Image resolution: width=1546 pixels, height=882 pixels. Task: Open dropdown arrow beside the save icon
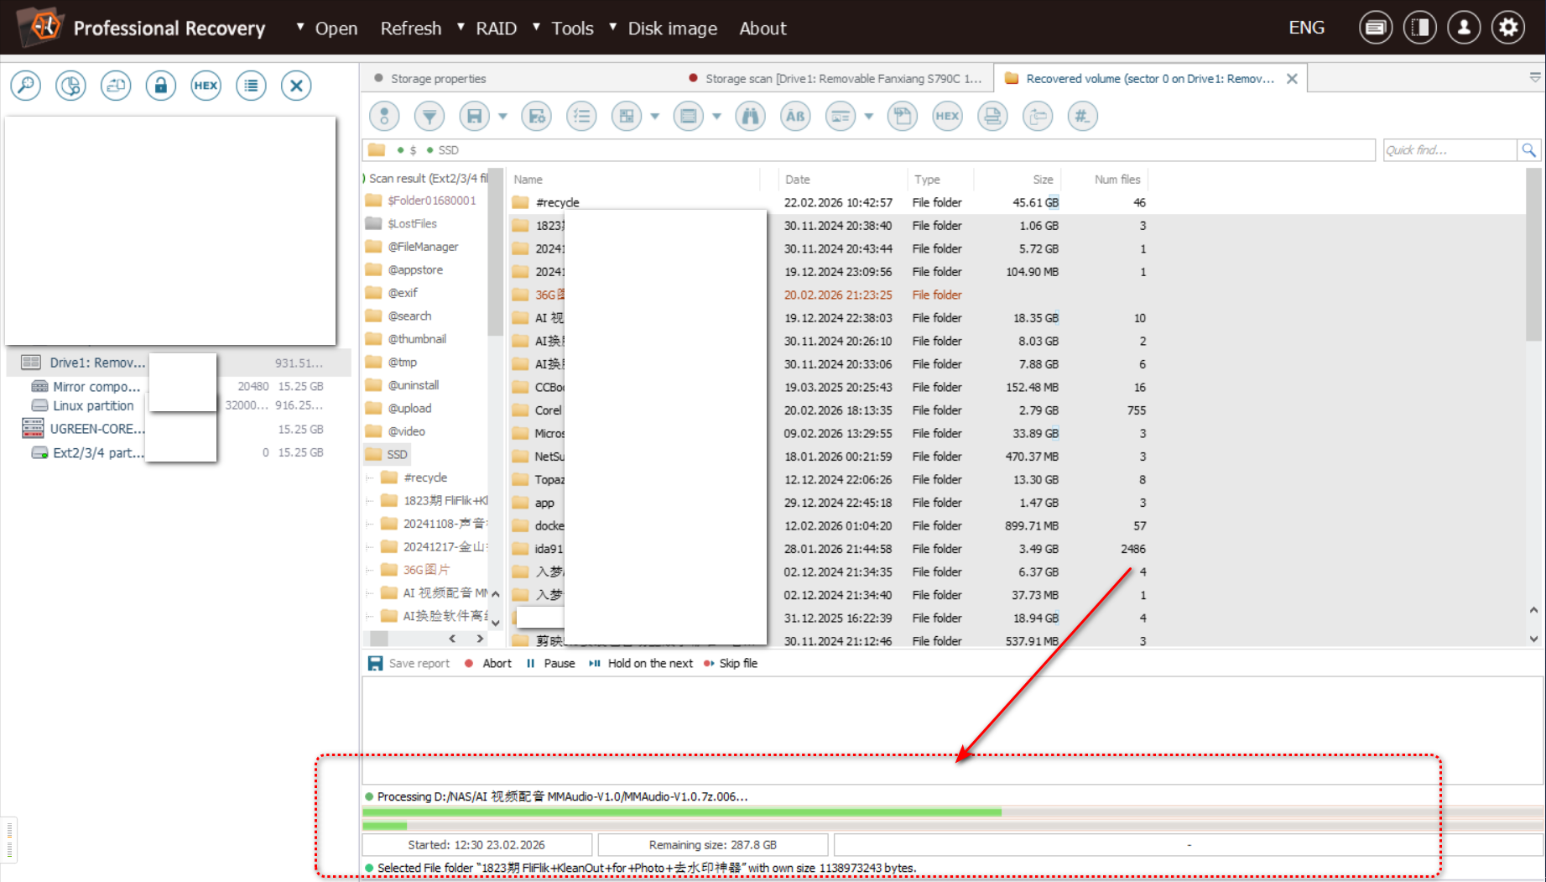(502, 117)
